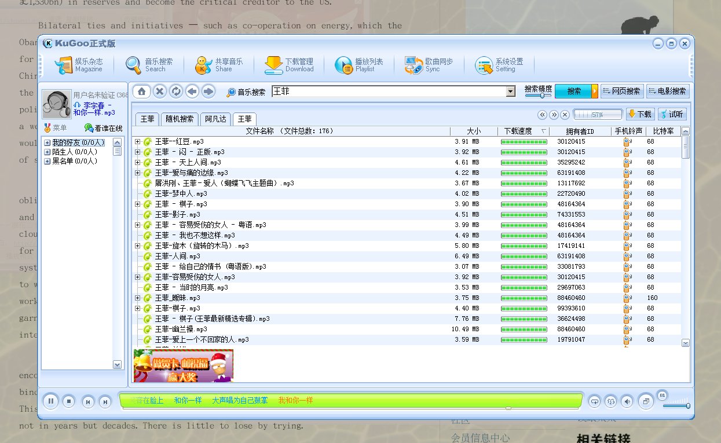Open the 系统设置 Setting section
The width and height of the screenshot is (721, 443).
(x=499, y=65)
